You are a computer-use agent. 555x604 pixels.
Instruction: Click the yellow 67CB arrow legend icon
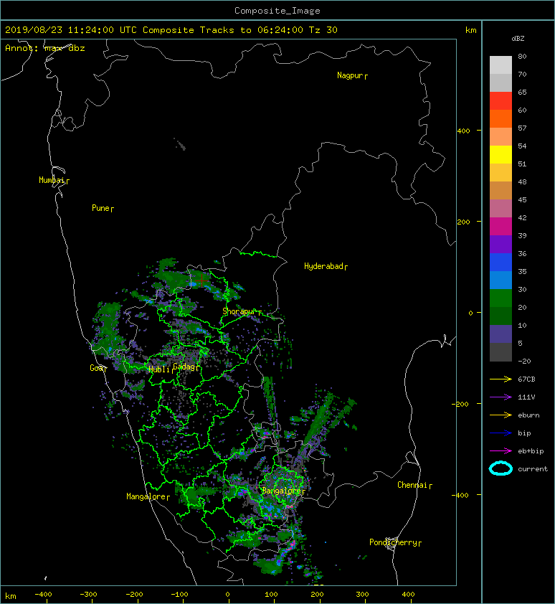point(501,379)
